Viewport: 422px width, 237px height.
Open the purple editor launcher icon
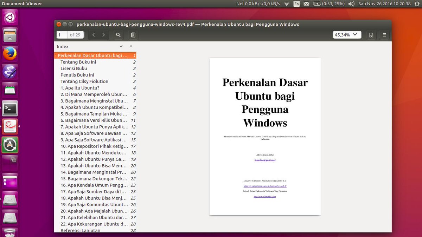tap(10, 72)
